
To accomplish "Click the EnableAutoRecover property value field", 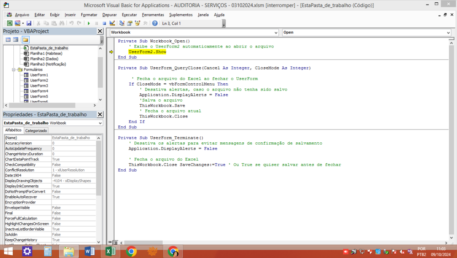I will point(73,197).
